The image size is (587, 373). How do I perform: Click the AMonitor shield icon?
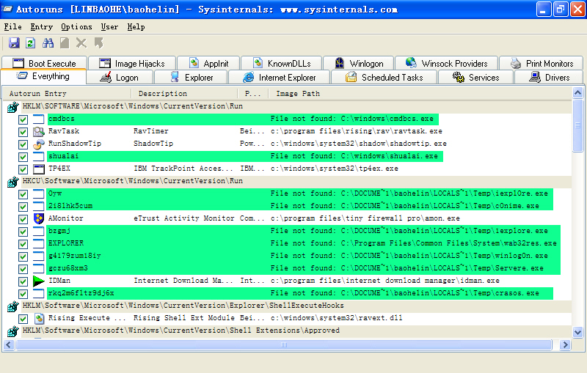[x=39, y=218]
